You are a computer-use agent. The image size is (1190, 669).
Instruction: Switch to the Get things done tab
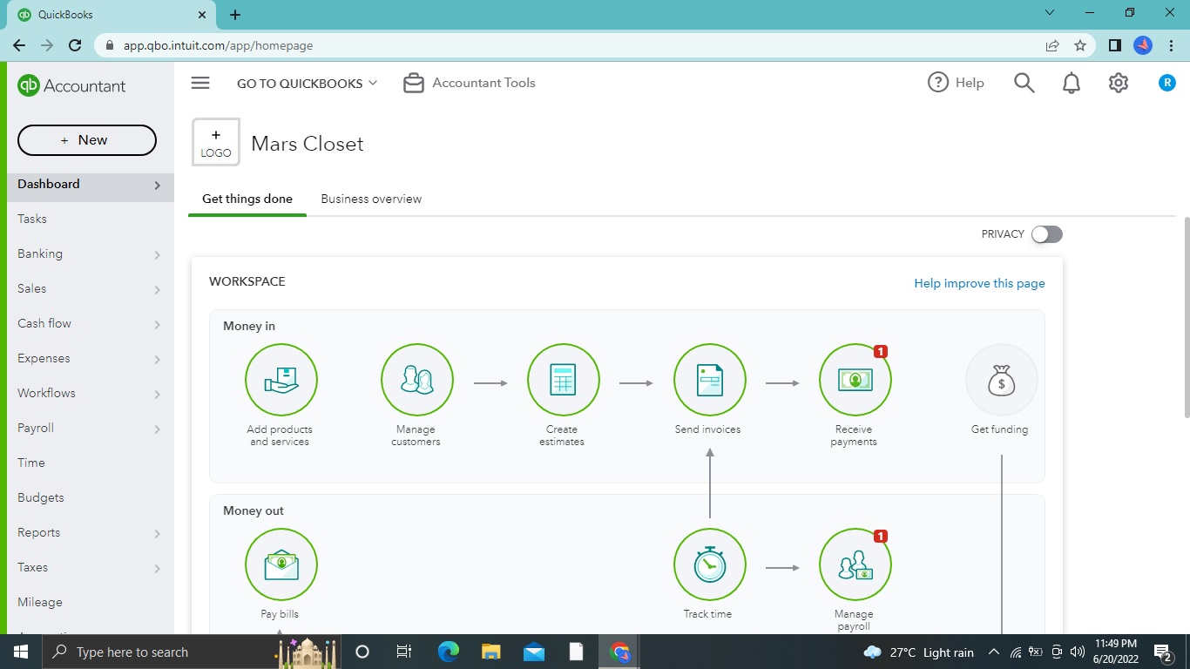click(247, 199)
